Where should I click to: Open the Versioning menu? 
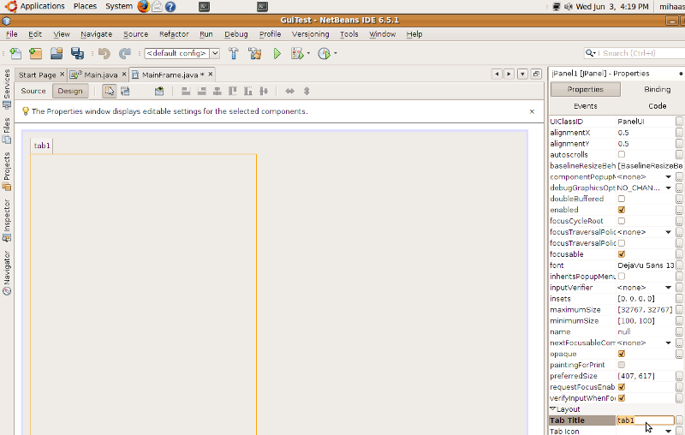pos(311,34)
